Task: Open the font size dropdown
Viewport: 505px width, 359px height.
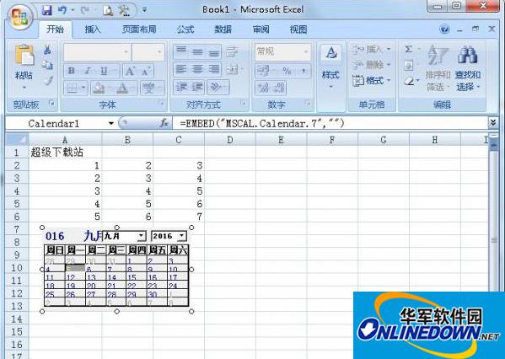Action: pos(159,52)
